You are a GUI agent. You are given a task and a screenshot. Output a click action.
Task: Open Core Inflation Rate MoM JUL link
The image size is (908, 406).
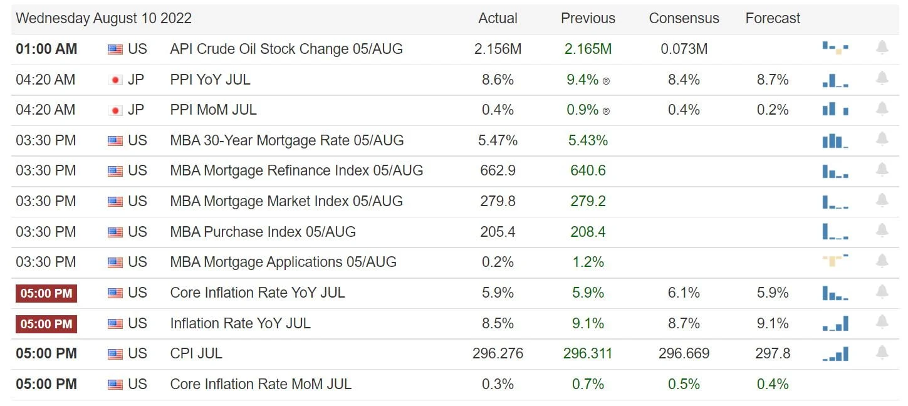click(261, 384)
